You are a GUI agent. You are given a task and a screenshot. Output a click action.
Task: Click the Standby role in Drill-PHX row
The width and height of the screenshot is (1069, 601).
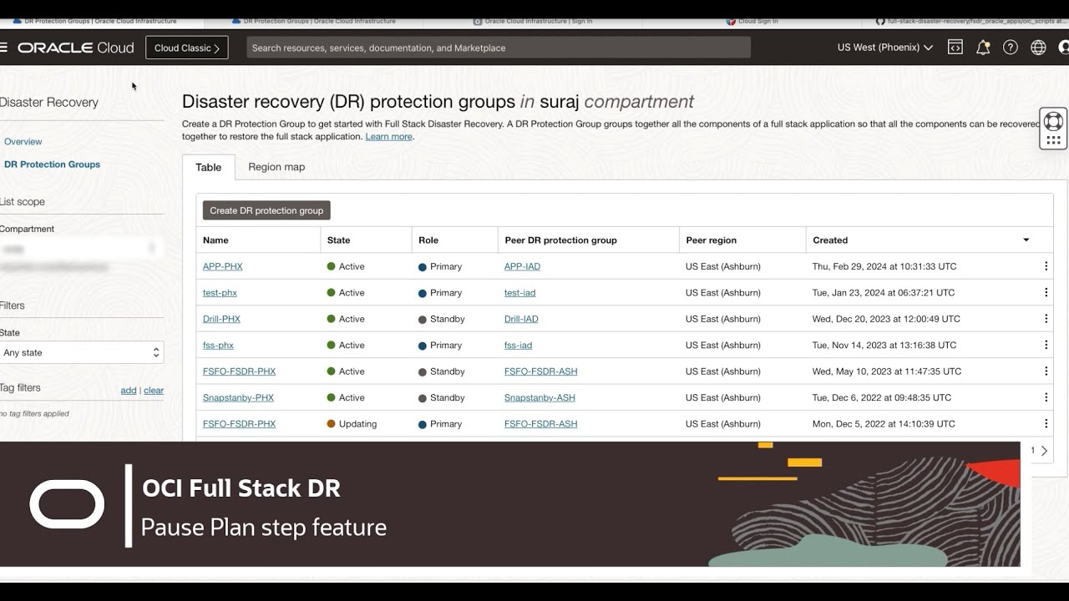point(448,319)
